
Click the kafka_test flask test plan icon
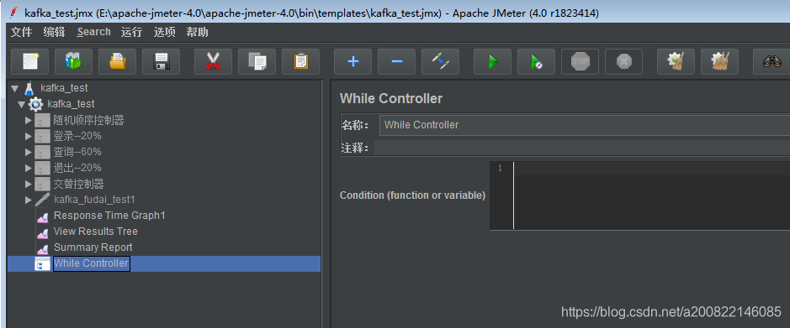[29, 88]
